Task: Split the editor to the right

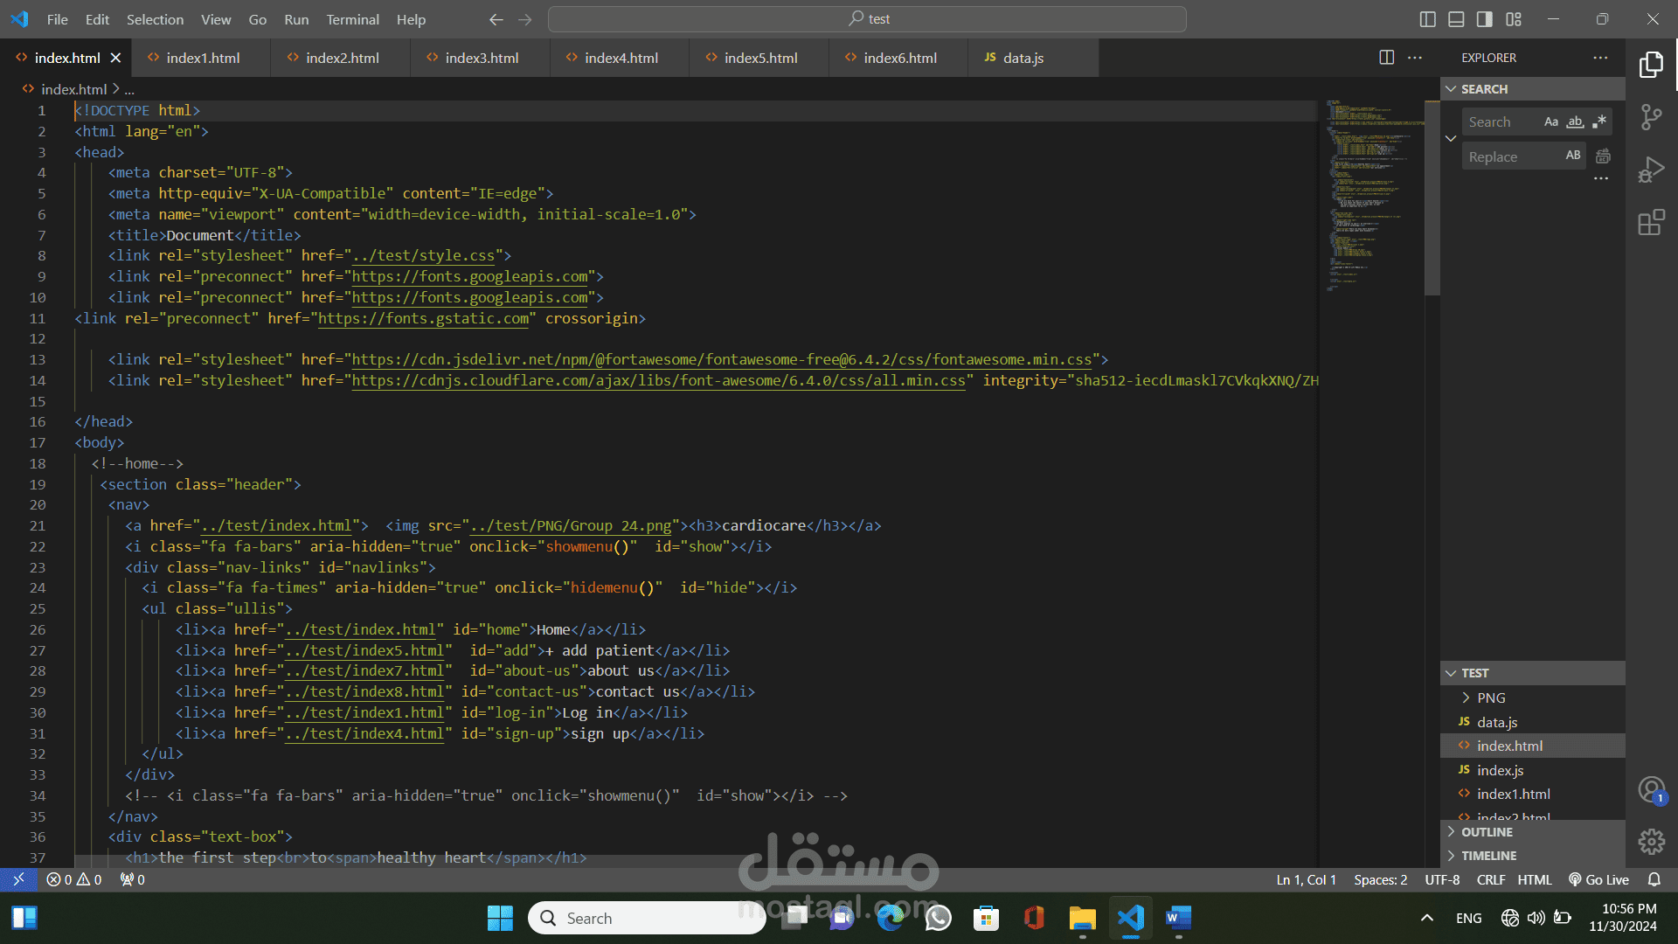Action: pos(1386,58)
